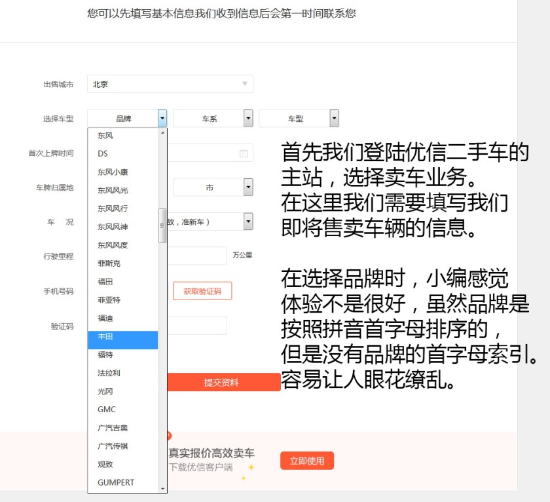Open the 市 city dropdown
The image size is (550, 502).
point(247,187)
